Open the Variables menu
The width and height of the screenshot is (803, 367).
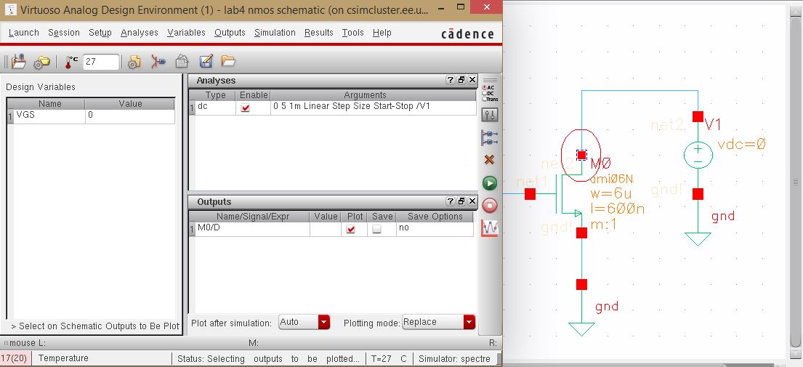point(186,33)
